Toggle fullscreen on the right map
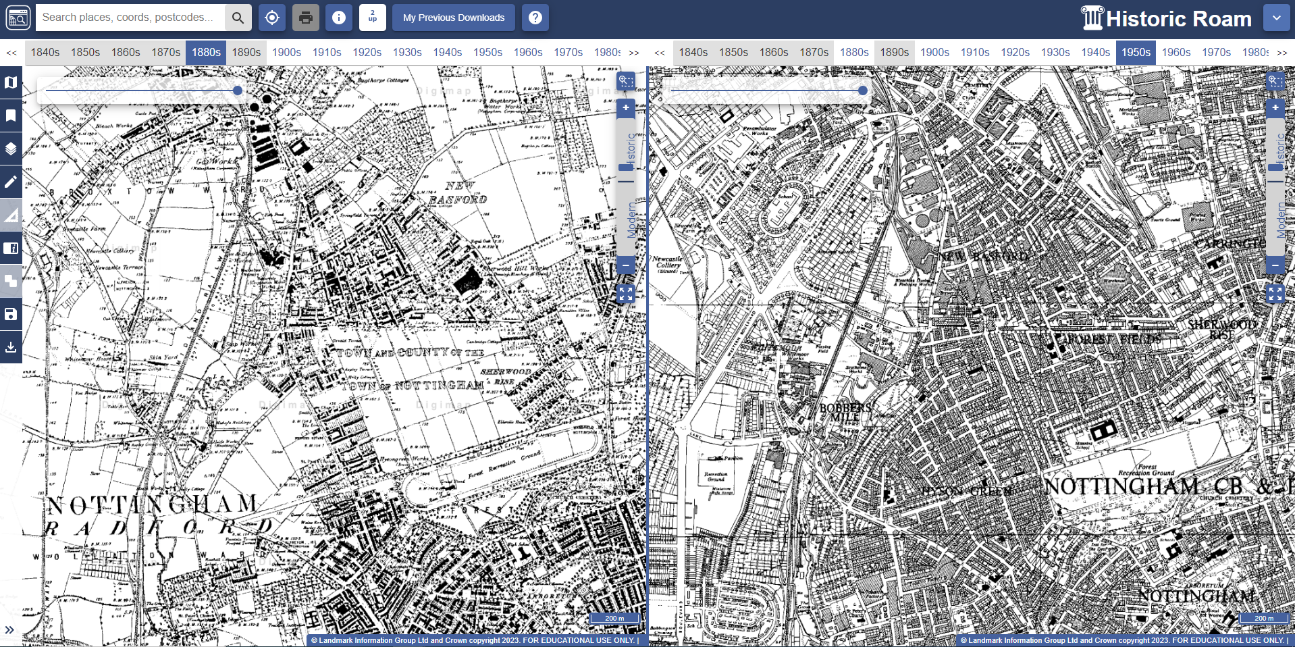The width and height of the screenshot is (1295, 647). click(1275, 294)
